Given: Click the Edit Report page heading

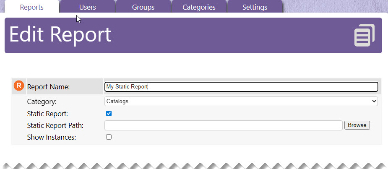Looking at the screenshot, I should point(60,35).
